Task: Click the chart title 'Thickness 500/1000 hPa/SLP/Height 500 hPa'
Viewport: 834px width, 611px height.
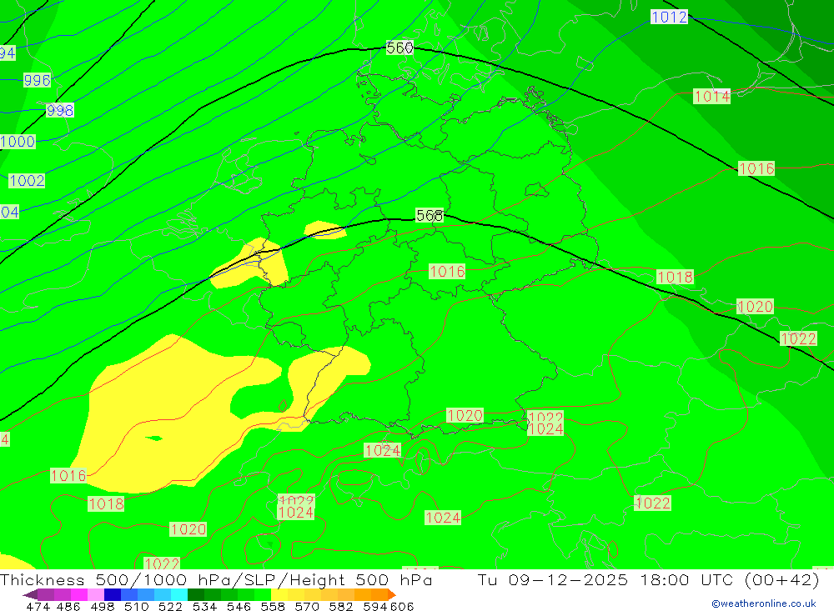Action: tap(216, 579)
